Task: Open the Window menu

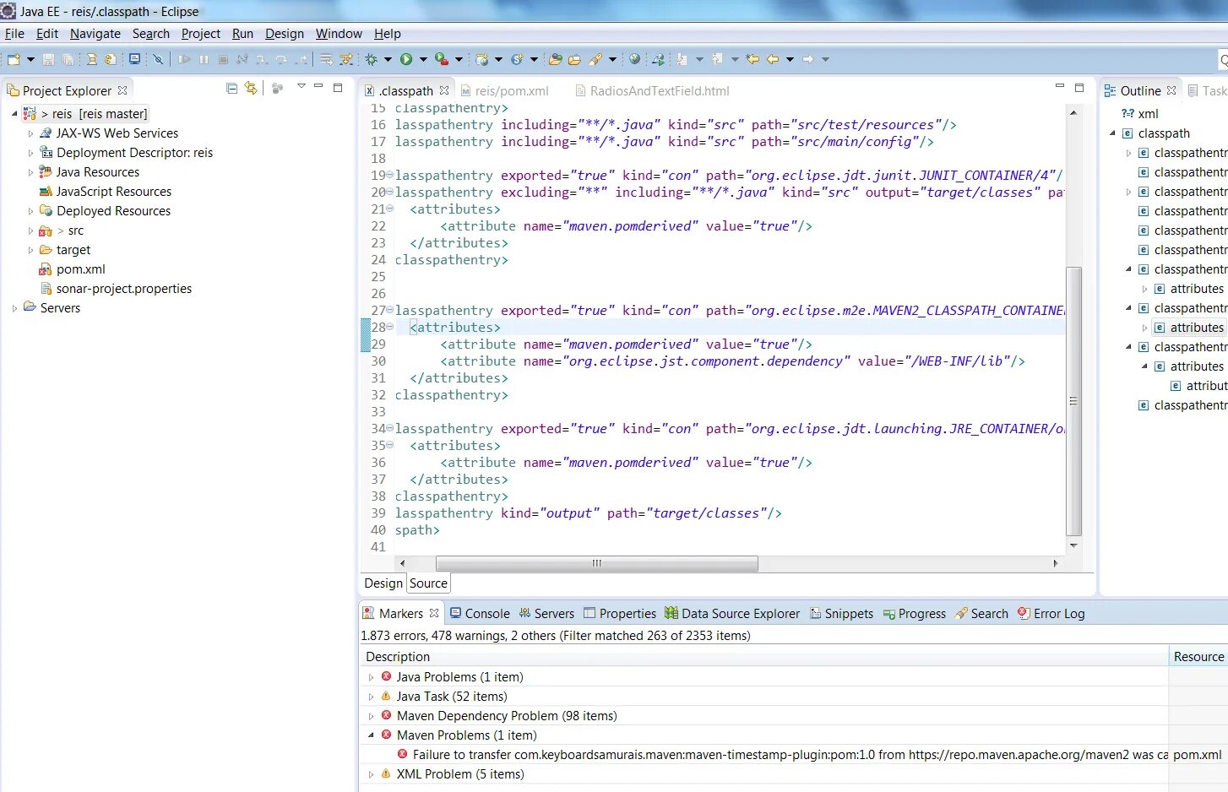Action: coord(339,34)
